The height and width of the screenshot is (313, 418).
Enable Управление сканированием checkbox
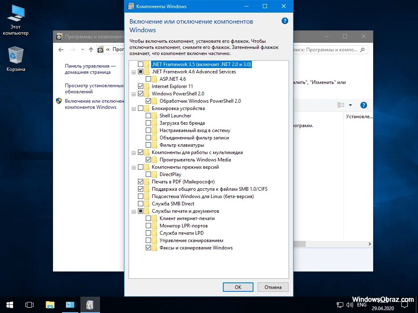point(148,240)
